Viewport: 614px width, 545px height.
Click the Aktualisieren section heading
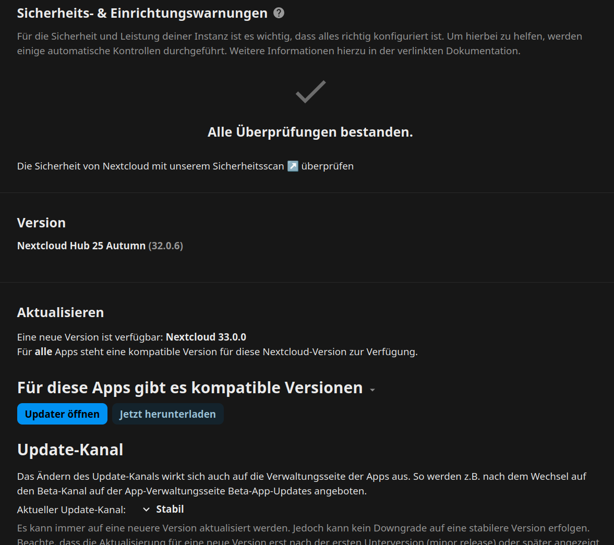pyautogui.click(x=61, y=312)
